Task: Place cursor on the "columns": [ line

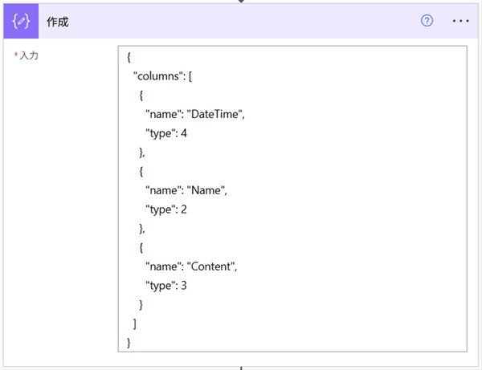Action: (x=162, y=75)
